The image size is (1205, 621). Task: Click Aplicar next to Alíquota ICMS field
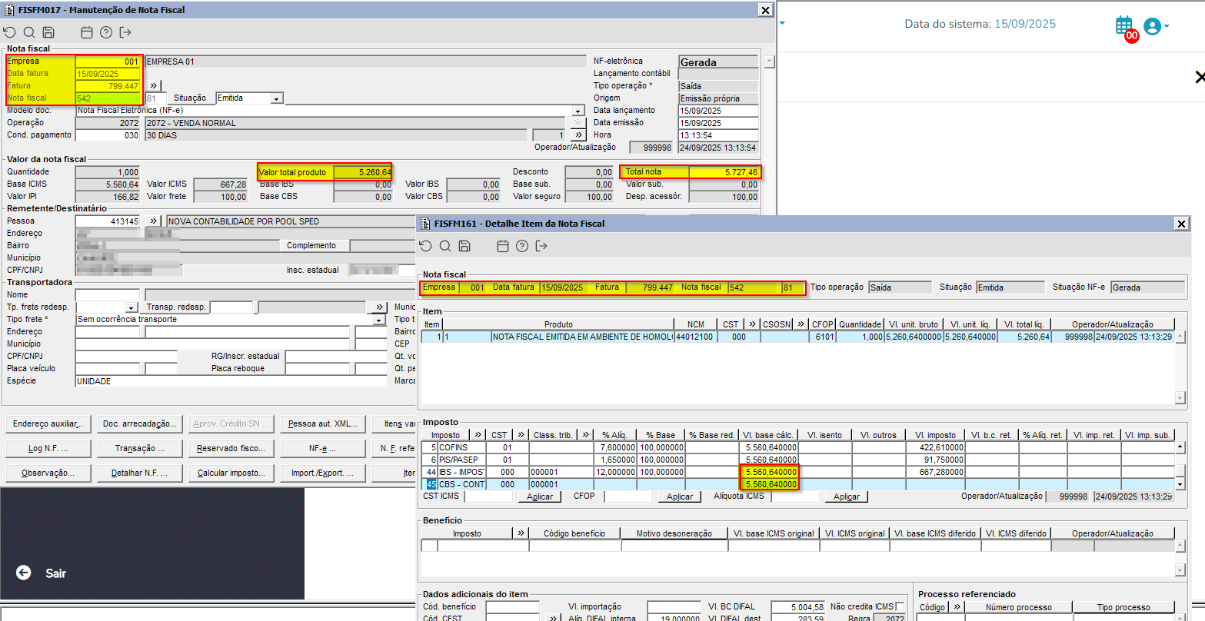(847, 496)
